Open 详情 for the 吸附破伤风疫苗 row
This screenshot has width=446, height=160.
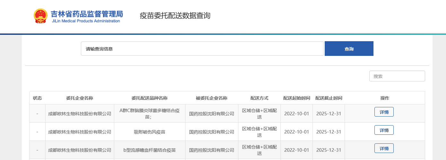(384, 130)
